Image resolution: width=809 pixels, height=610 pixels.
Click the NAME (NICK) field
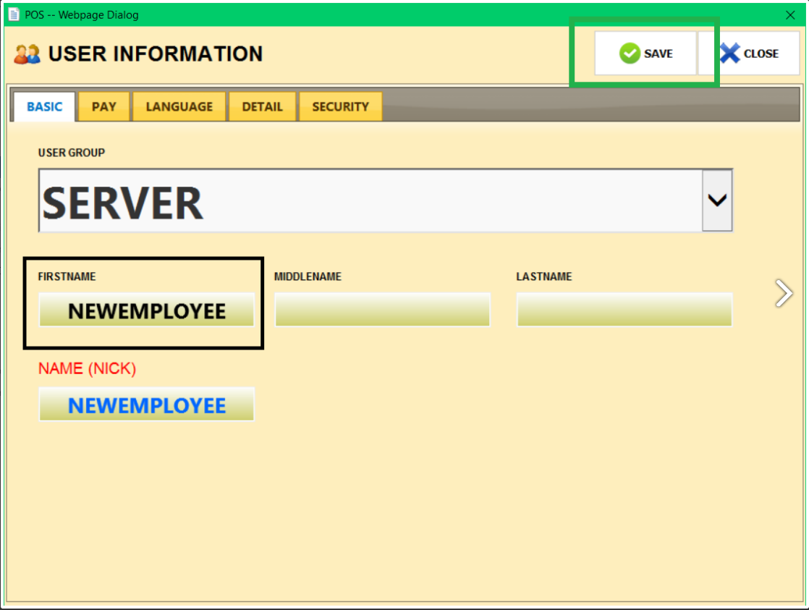click(146, 404)
